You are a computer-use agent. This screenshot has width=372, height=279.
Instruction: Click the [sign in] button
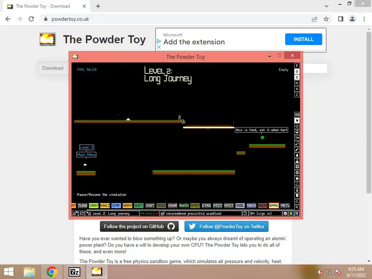(266, 214)
